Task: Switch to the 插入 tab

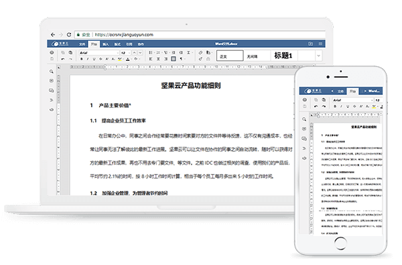Action: (106, 44)
